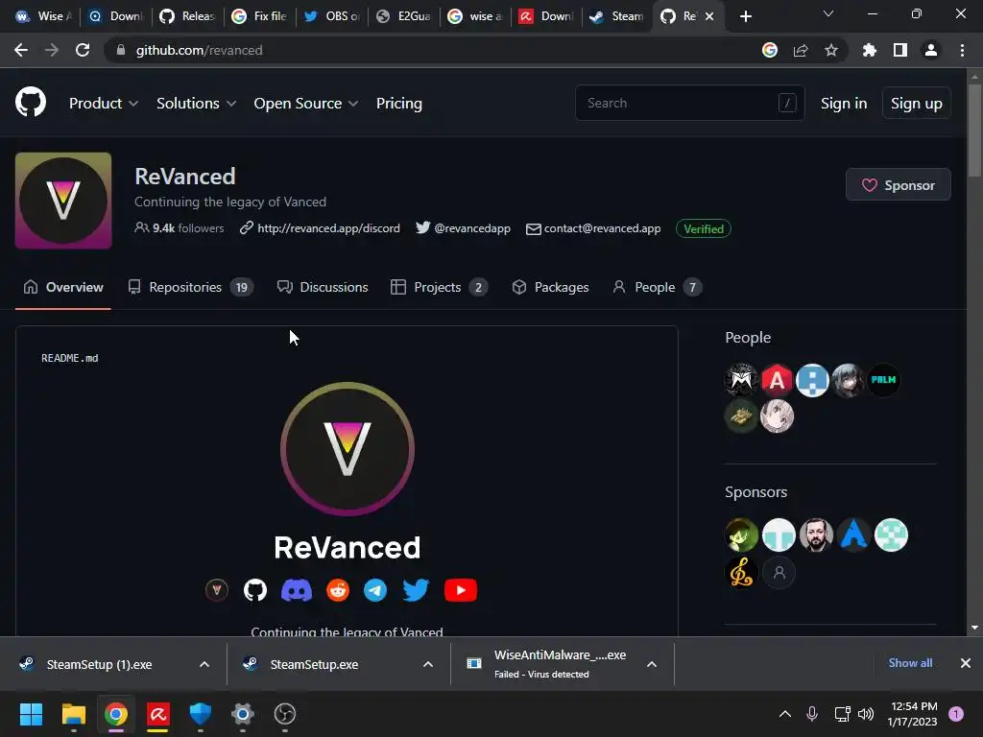Open a new browser tab

click(745, 16)
